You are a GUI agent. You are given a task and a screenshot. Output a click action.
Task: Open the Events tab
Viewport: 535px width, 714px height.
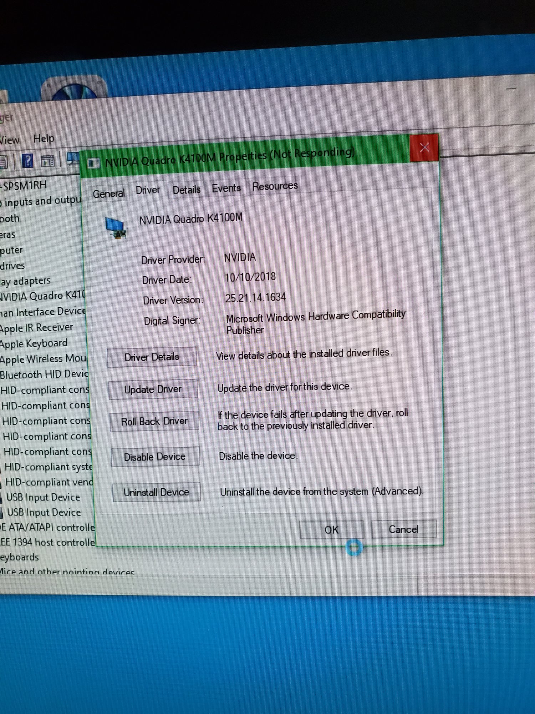pos(226,188)
